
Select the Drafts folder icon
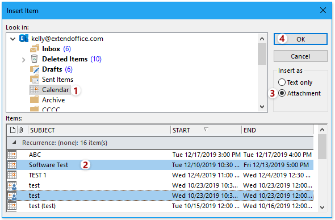[35, 69]
